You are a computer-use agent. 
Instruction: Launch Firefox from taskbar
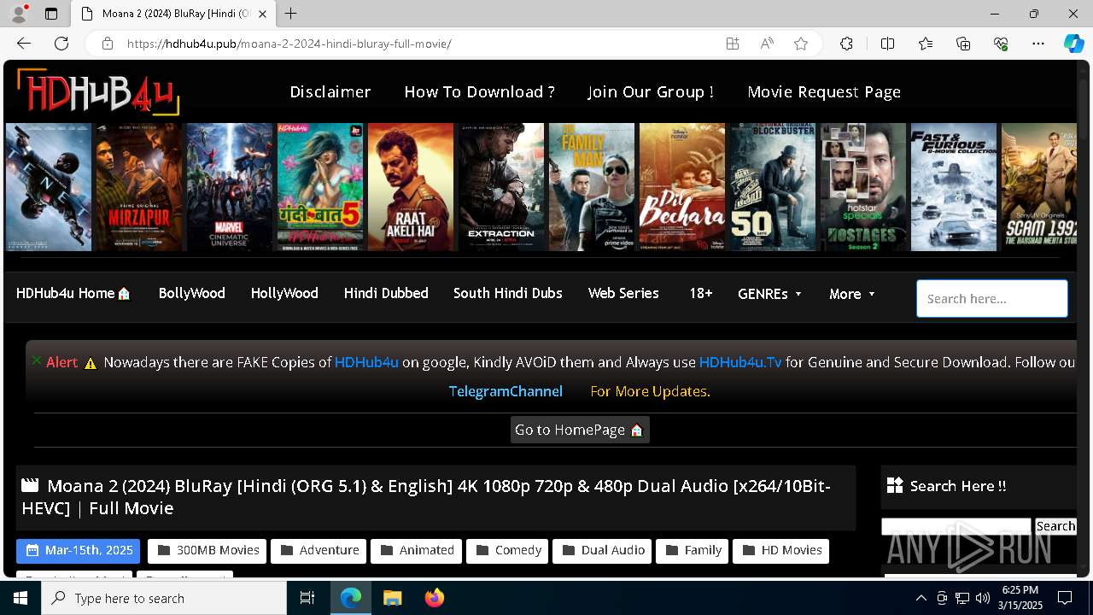(434, 598)
